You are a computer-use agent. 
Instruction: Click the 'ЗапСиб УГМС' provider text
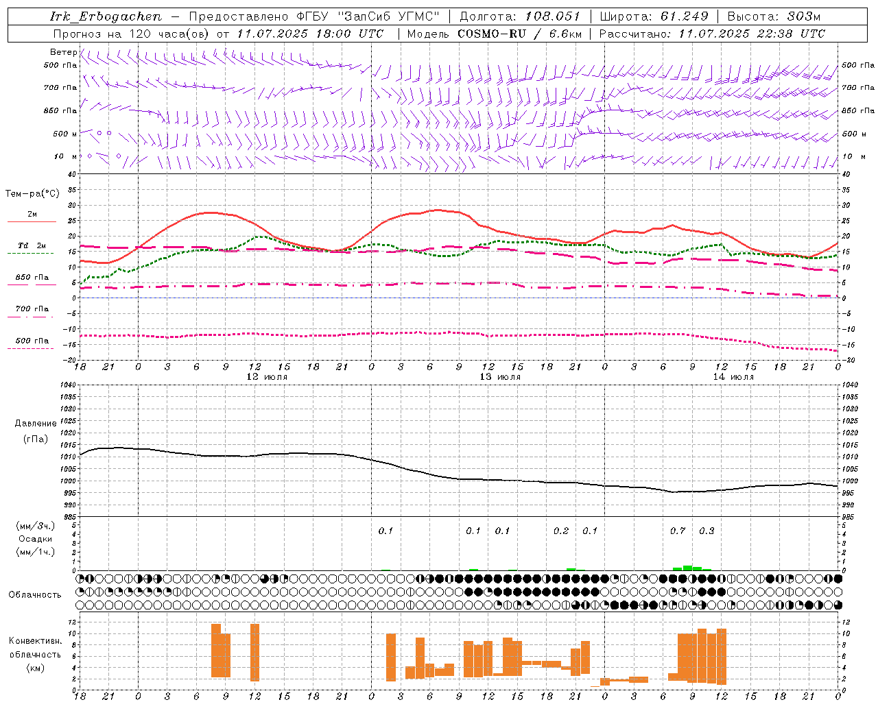tap(389, 16)
